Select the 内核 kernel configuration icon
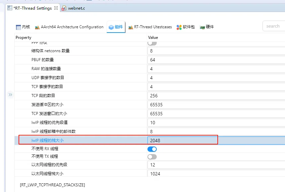285x192 pixels. coord(19,27)
